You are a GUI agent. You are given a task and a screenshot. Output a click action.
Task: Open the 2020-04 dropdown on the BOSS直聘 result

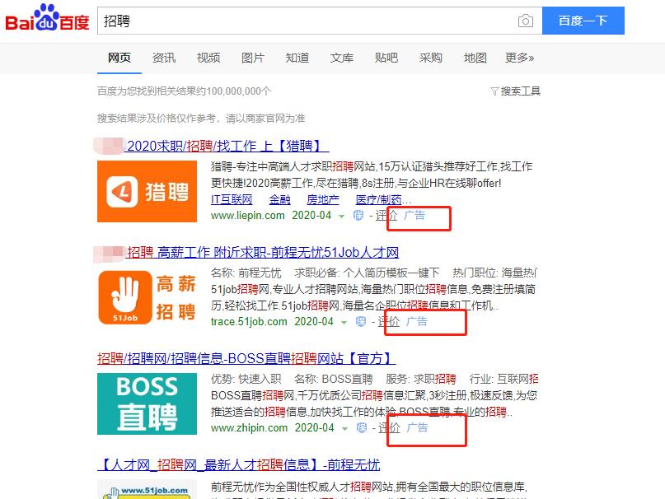click(x=314, y=428)
